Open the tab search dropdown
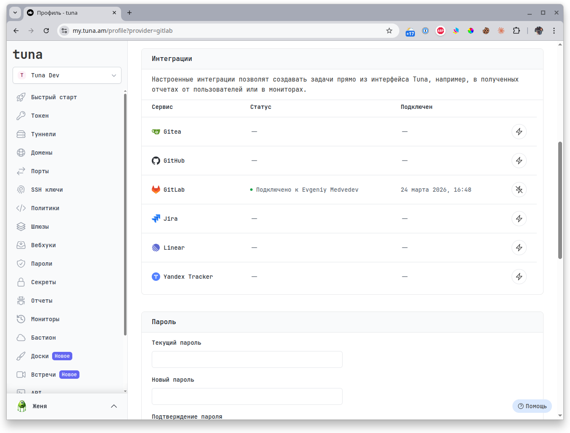 (x=15, y=13)
